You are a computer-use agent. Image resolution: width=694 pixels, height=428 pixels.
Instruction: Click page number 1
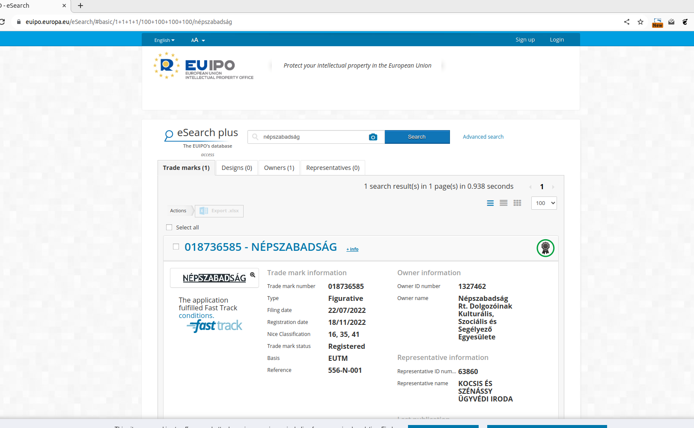click(x=542, y=187)
